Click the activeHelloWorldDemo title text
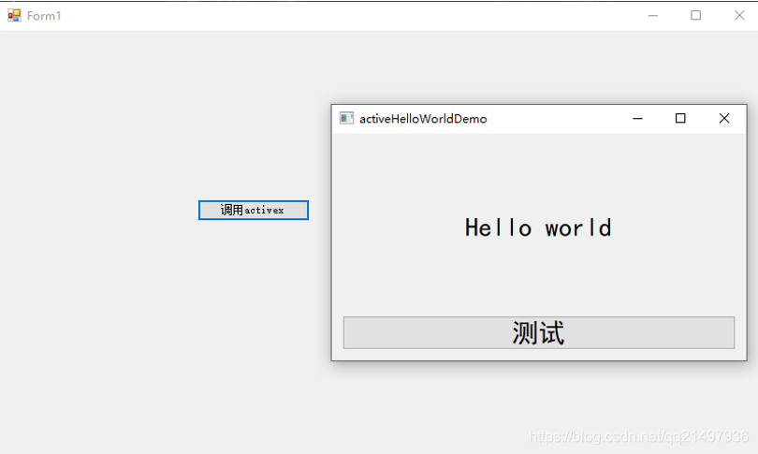This screenshot has width=758, height=454. (423, 119)
